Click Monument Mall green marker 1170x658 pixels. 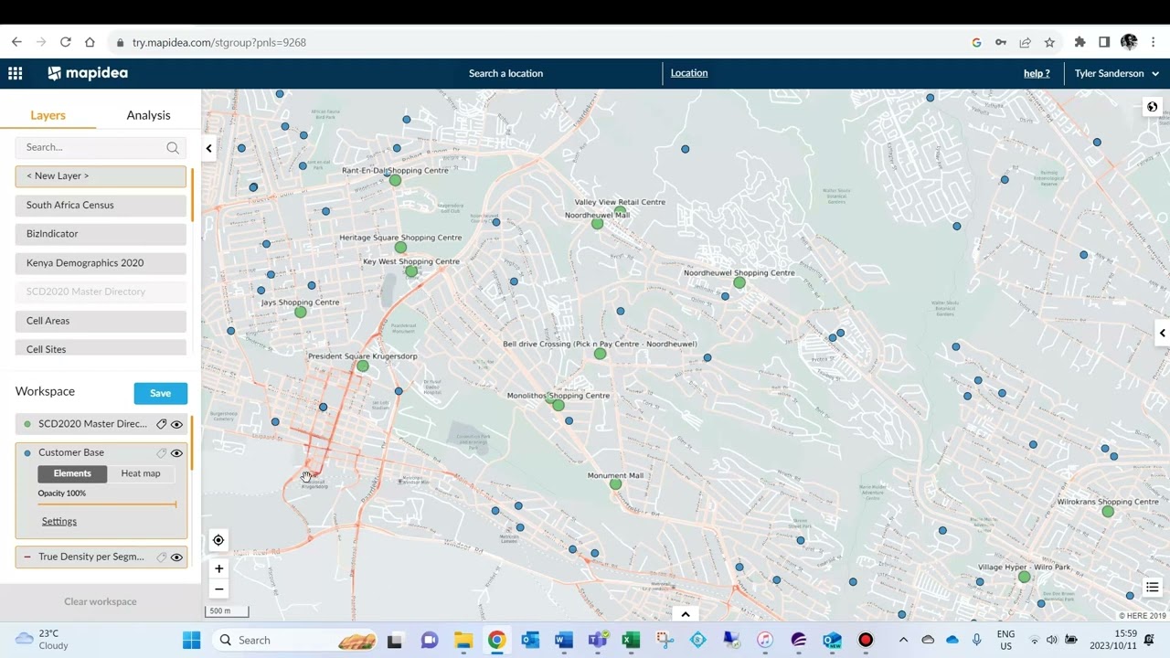point(615,483)
